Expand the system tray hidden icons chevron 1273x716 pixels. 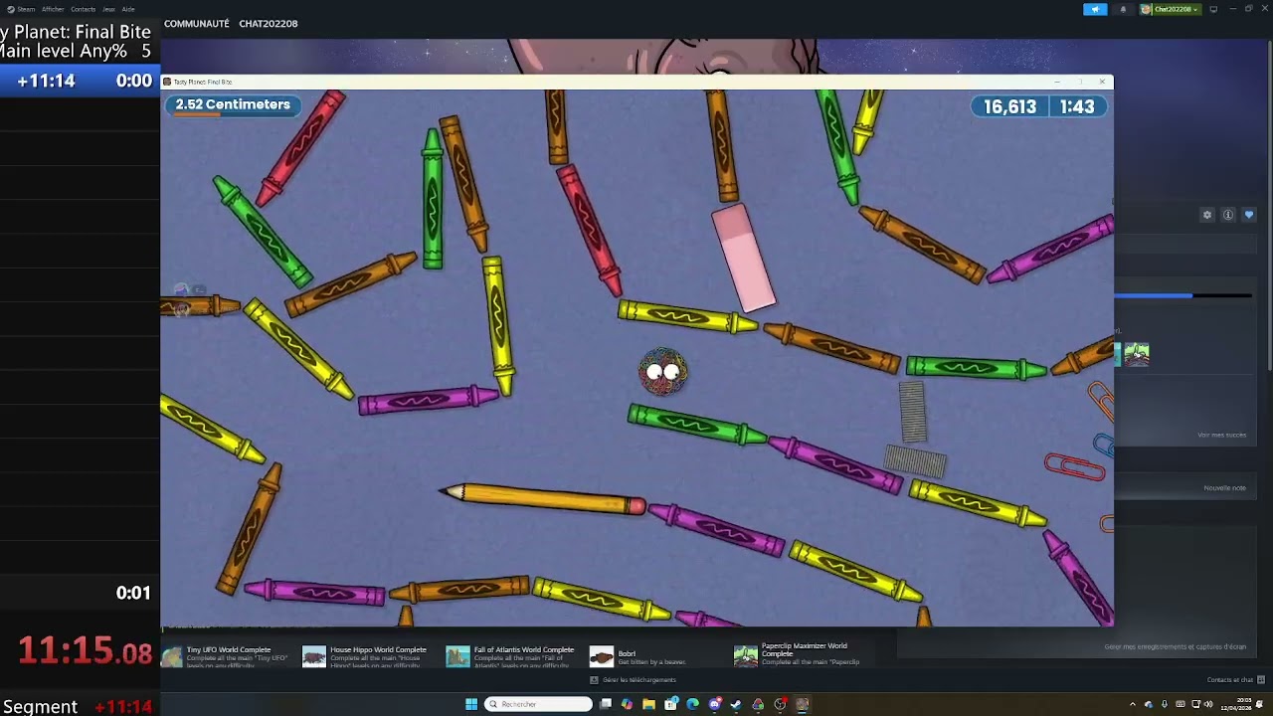coord(1132,704)
